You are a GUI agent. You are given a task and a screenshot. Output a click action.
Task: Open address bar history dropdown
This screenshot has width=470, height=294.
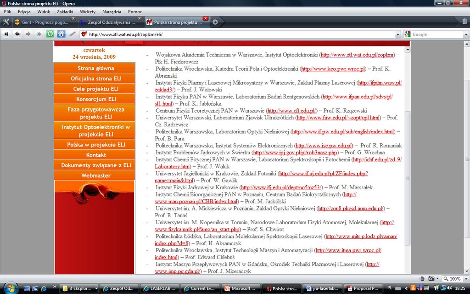(398, 34)
